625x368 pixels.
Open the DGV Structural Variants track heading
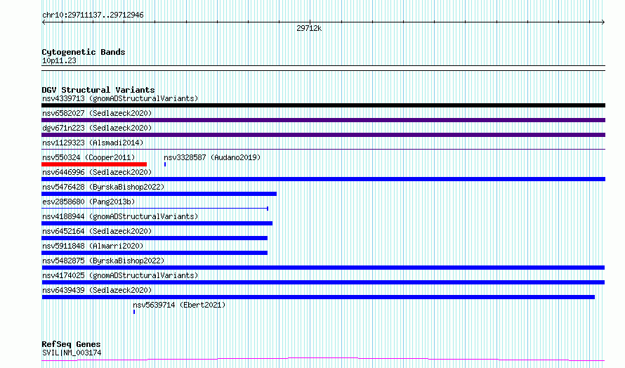[98, 90]
